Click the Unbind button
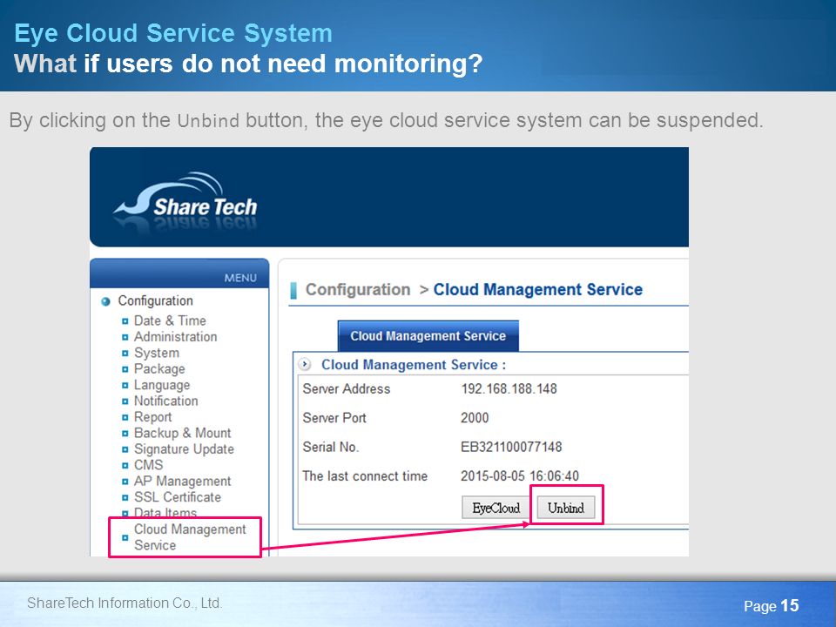This screenshot has width=836, height=627. 566,508
